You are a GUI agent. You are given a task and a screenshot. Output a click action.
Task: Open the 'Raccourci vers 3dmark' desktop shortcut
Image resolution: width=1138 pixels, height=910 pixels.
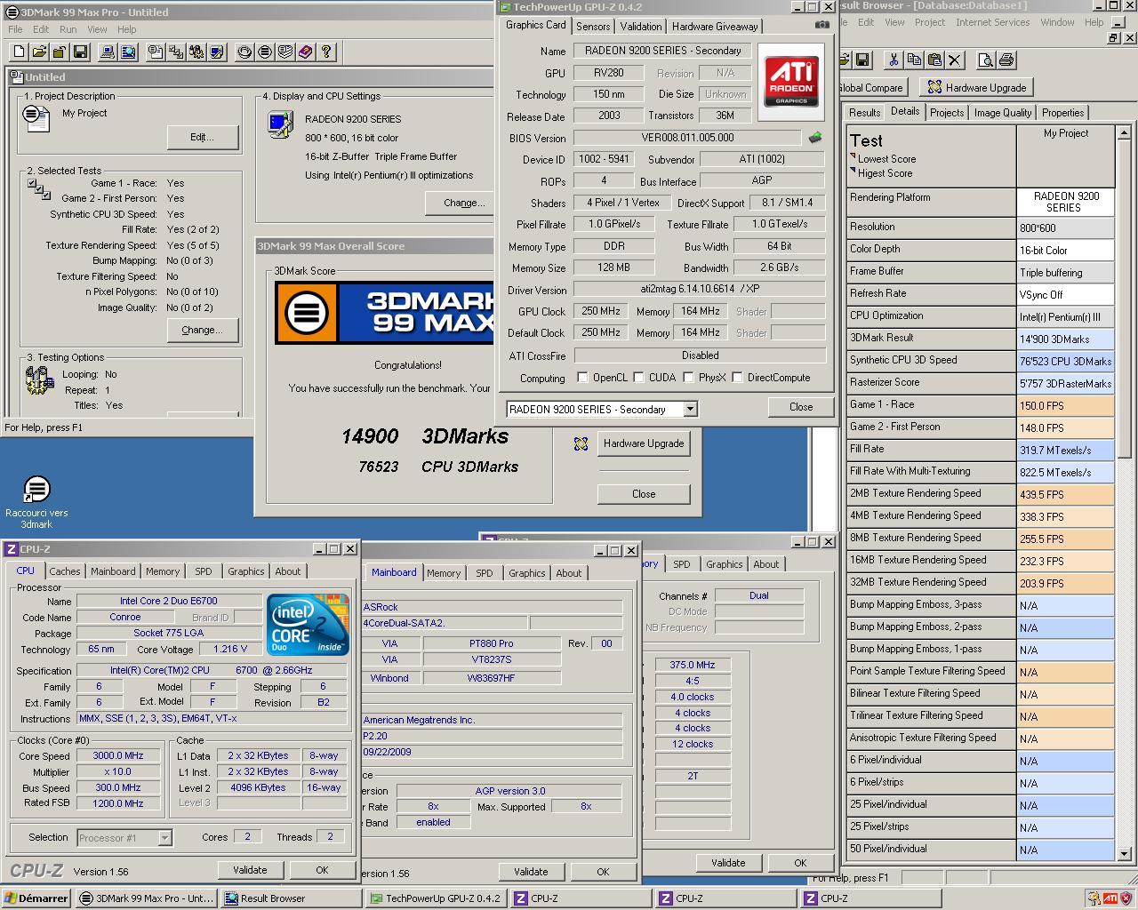36,501
